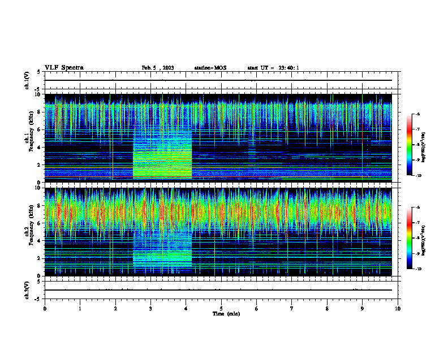
Task: Click the "7" tick on the time axis
Action: (292, 309)
